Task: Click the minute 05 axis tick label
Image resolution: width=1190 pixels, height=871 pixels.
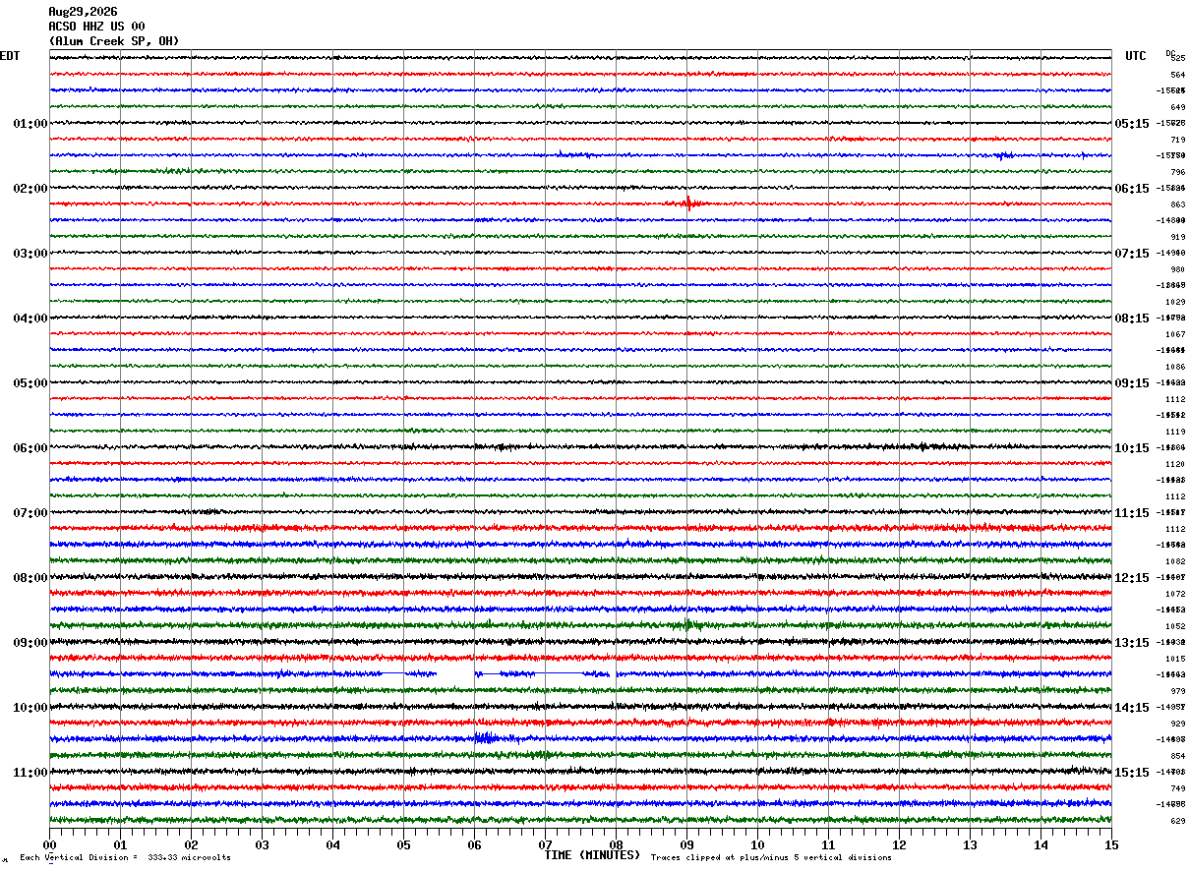Action: (403, 844)
